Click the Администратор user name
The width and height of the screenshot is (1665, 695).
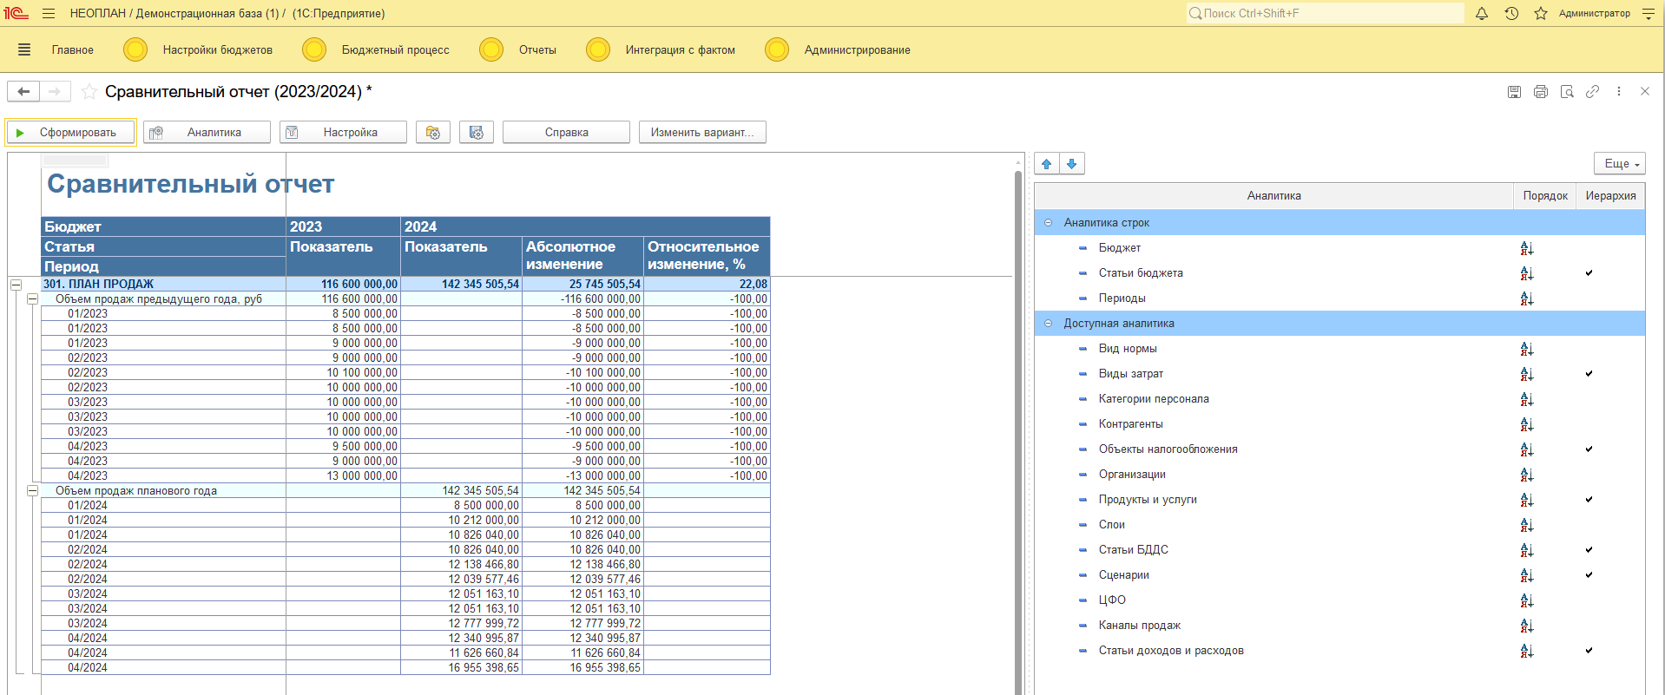[x=1594, y=13]
